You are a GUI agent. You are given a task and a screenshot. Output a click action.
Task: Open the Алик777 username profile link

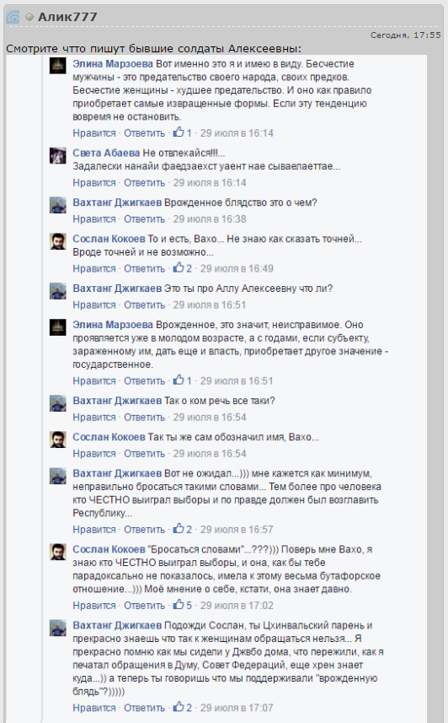point(67,17)
